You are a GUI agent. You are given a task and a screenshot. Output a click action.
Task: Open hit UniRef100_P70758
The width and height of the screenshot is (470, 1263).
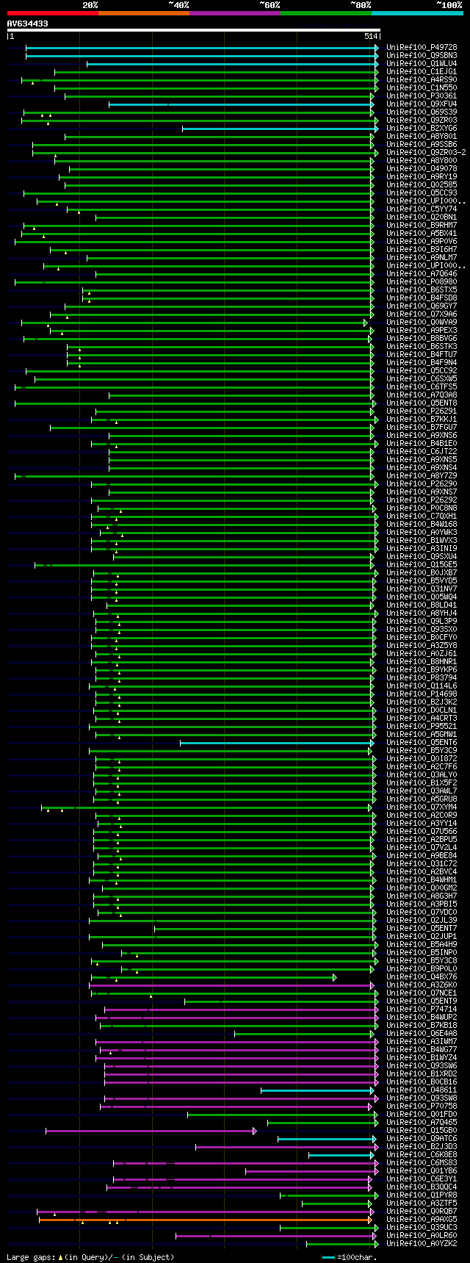click(422, 1106)
